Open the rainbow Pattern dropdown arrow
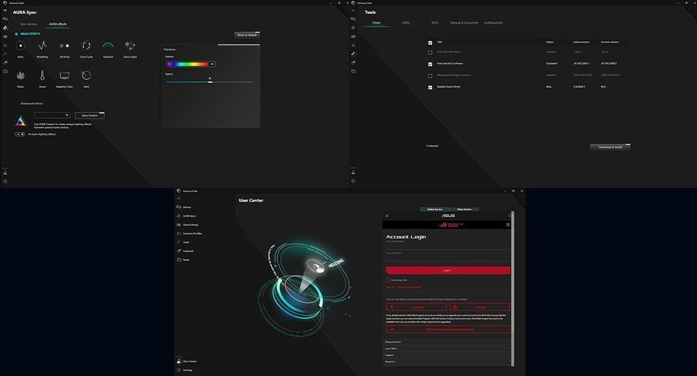 (x=212, y=64)
